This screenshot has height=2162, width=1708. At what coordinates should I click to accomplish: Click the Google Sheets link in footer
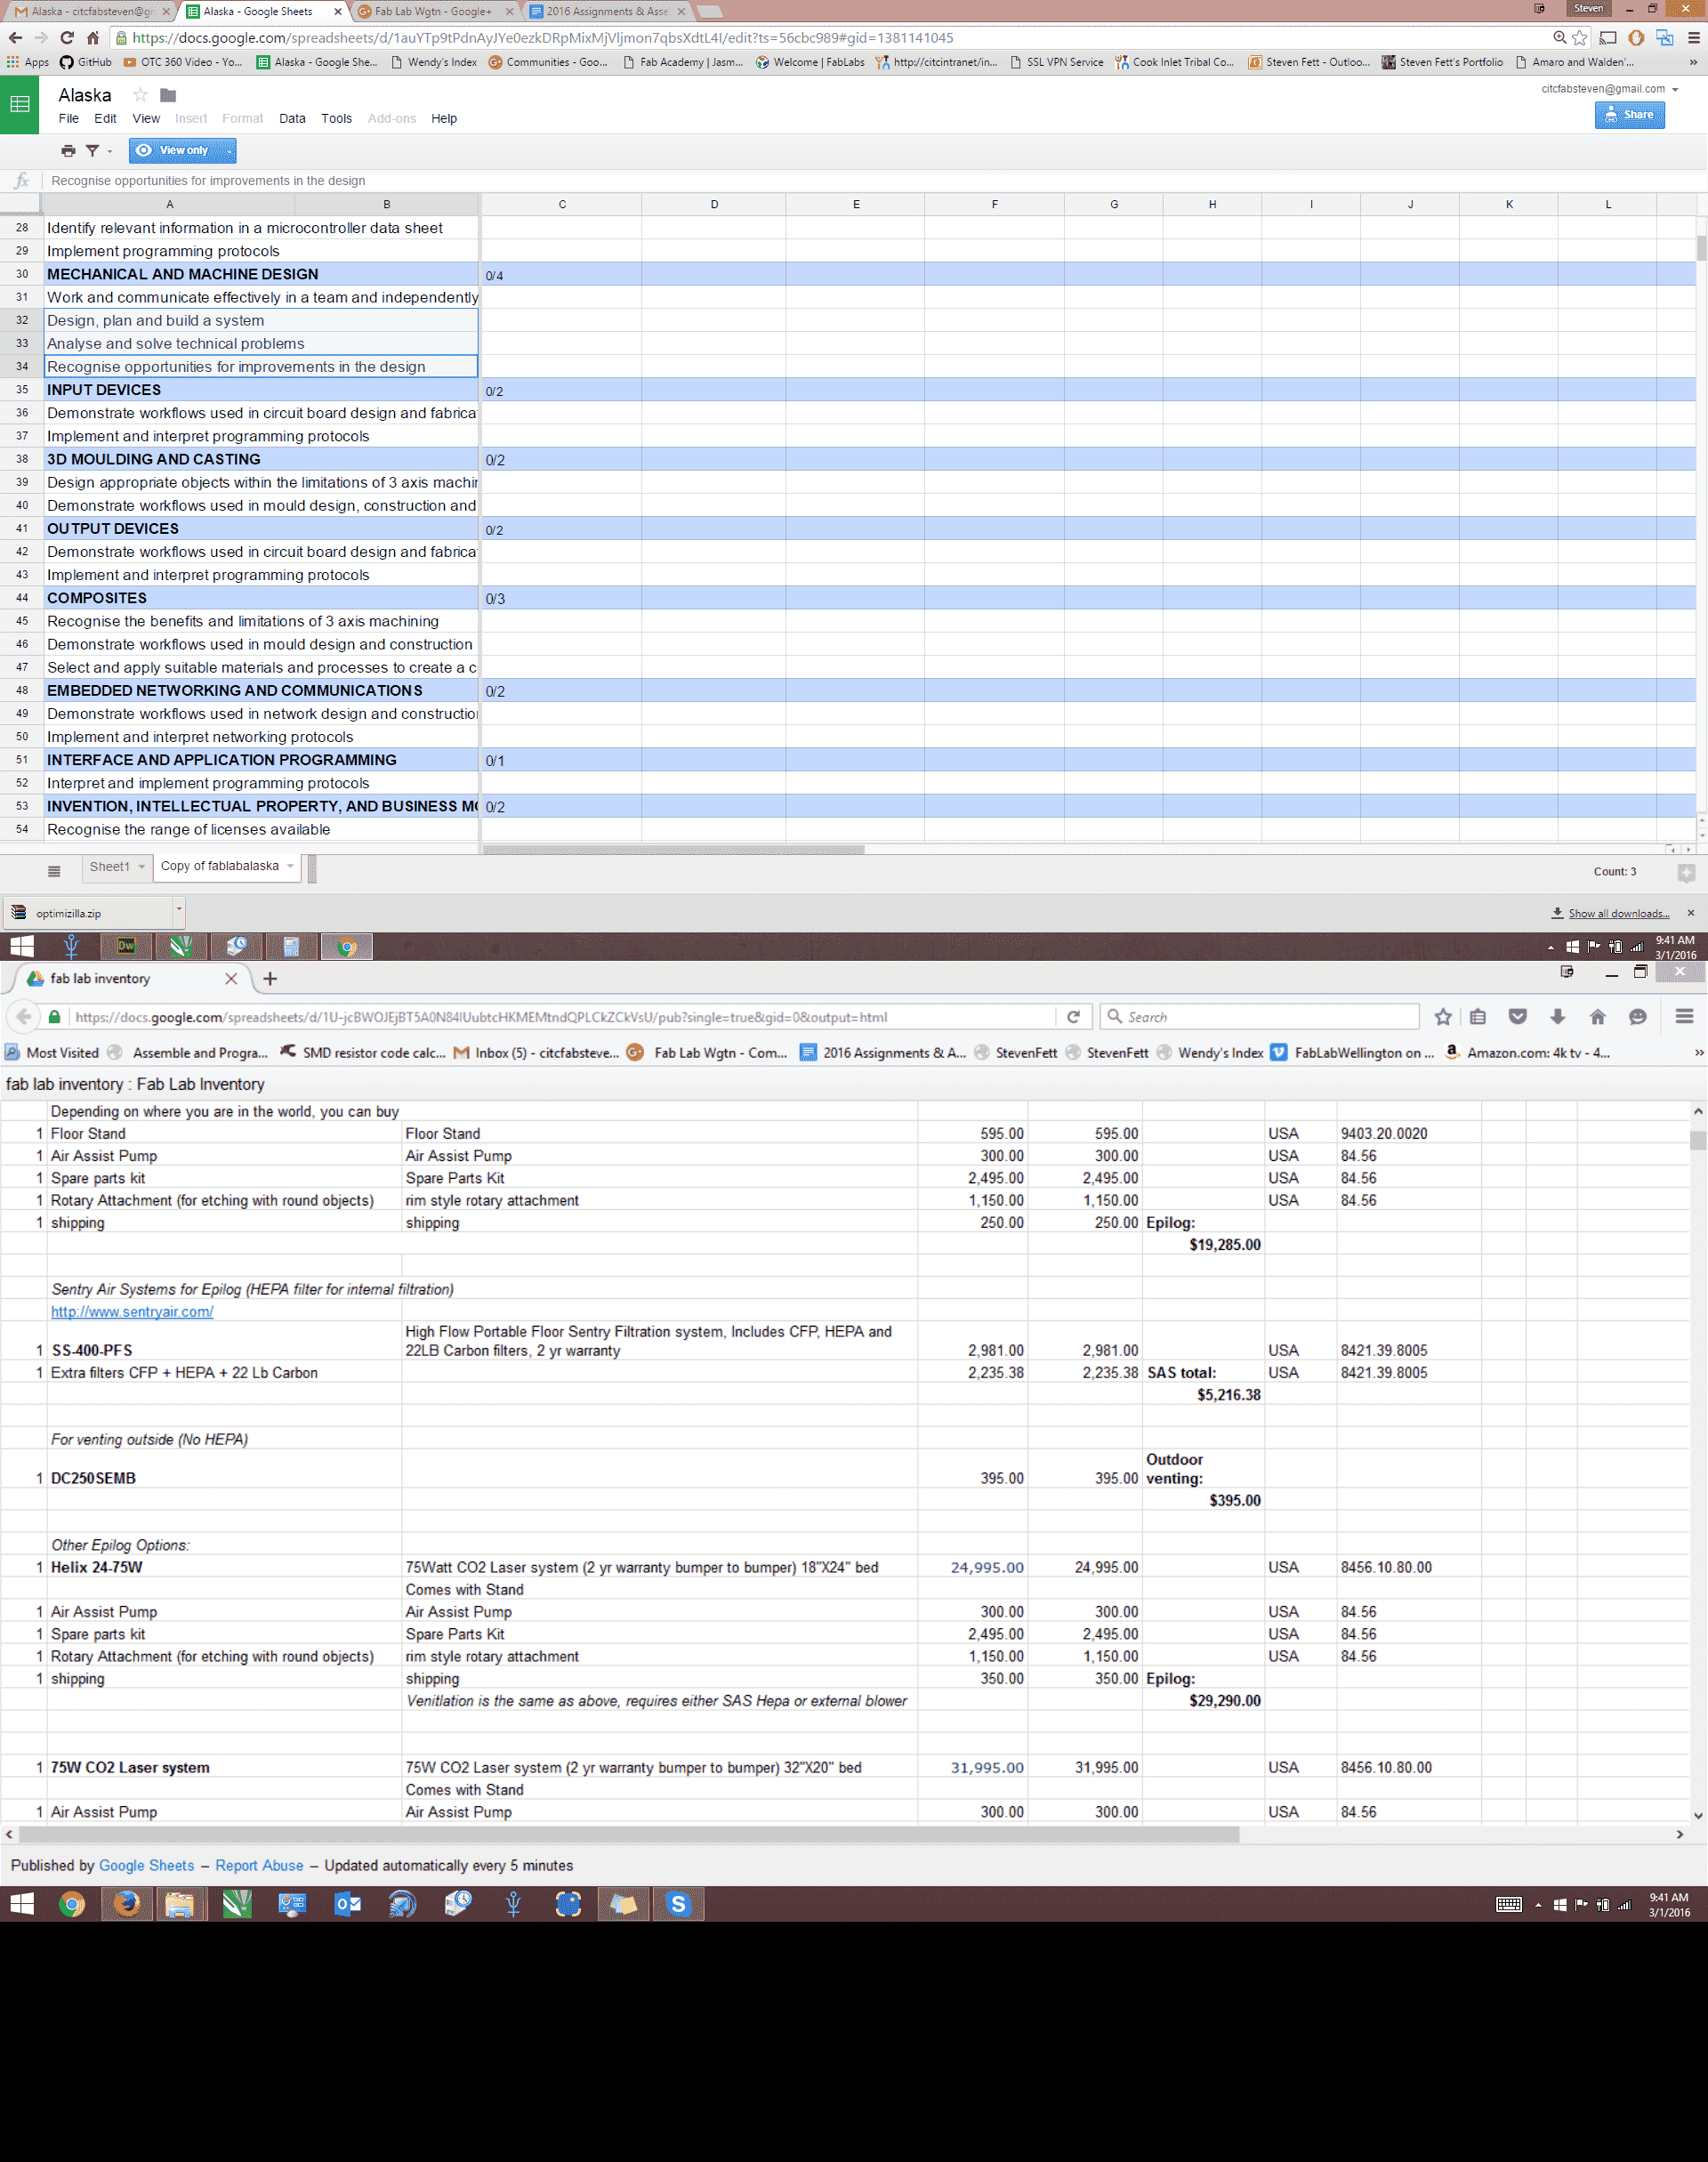pyautogui.click(x=146, y=1866)
